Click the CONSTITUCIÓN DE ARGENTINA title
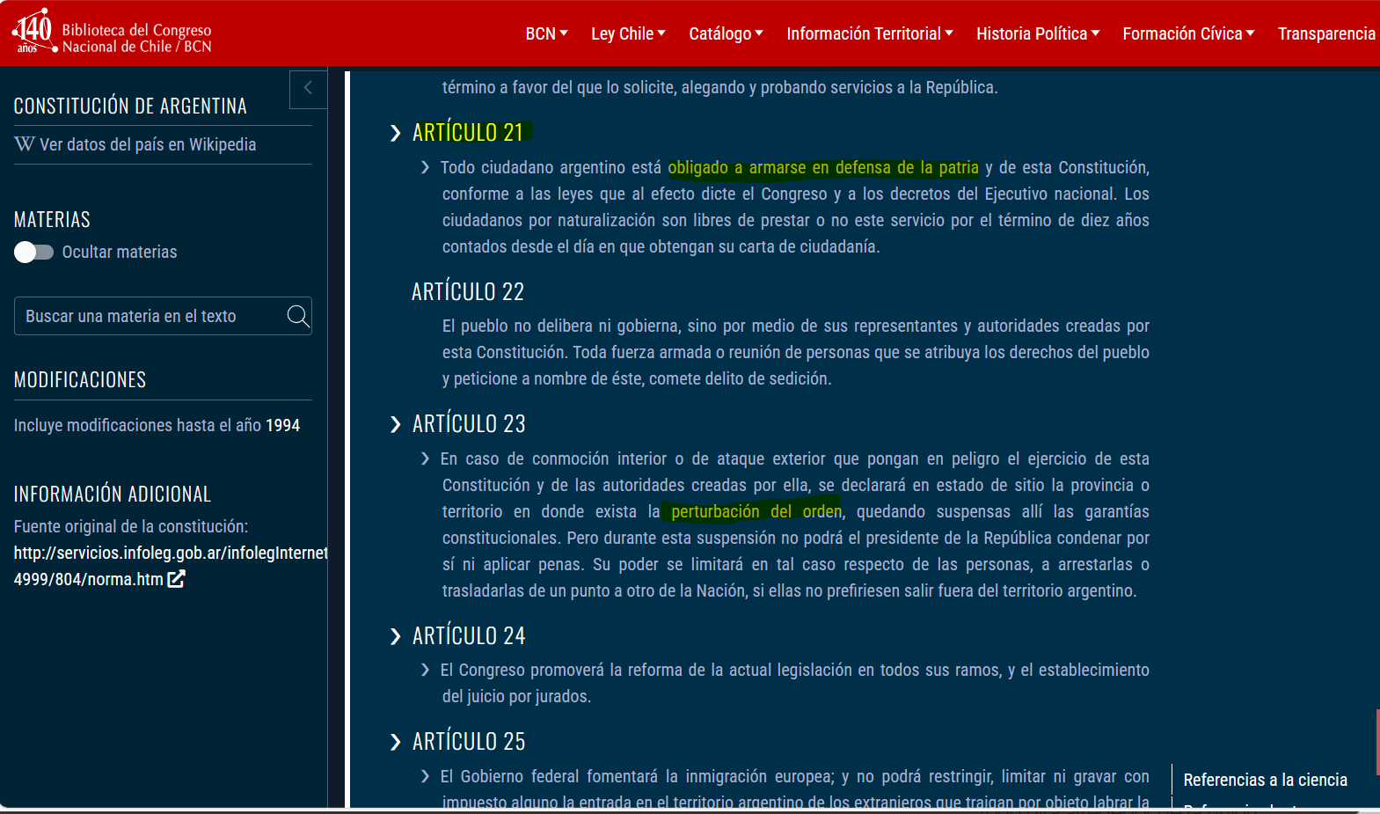The height and width of the screenshot is (814, 1380). [x=130, y=106]
